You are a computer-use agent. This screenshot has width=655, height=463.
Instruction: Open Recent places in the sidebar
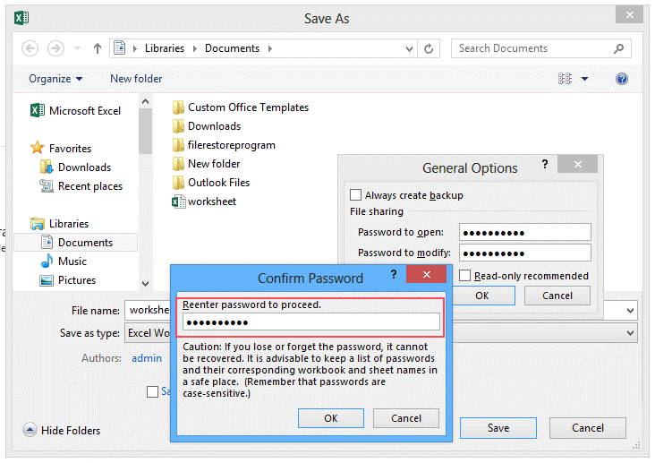pyautogui.click(x=81, y=186)
